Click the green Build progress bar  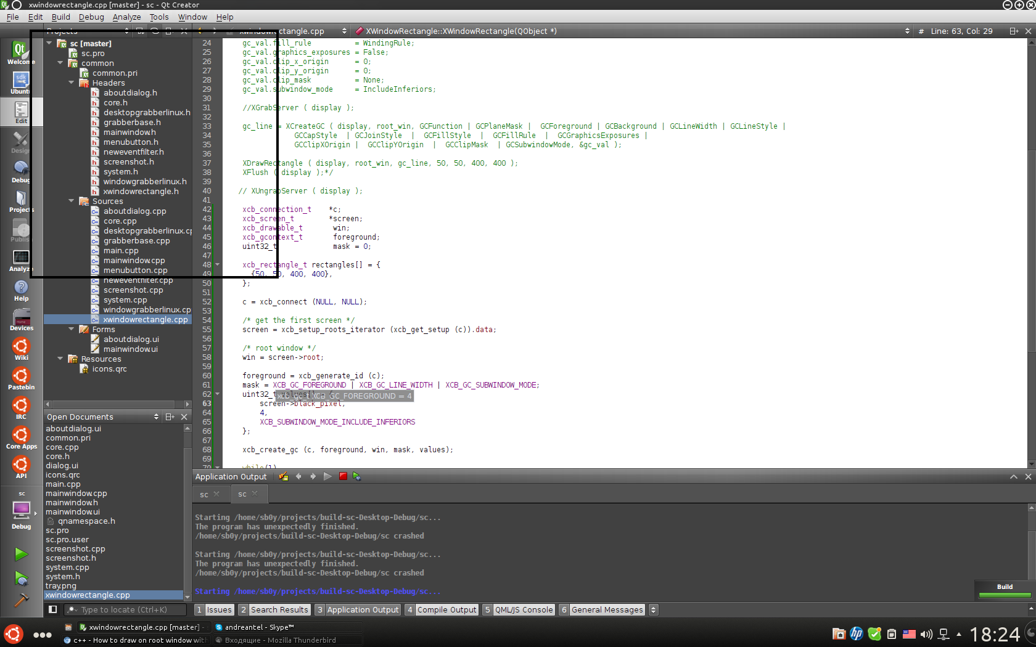coord(1005,595)
